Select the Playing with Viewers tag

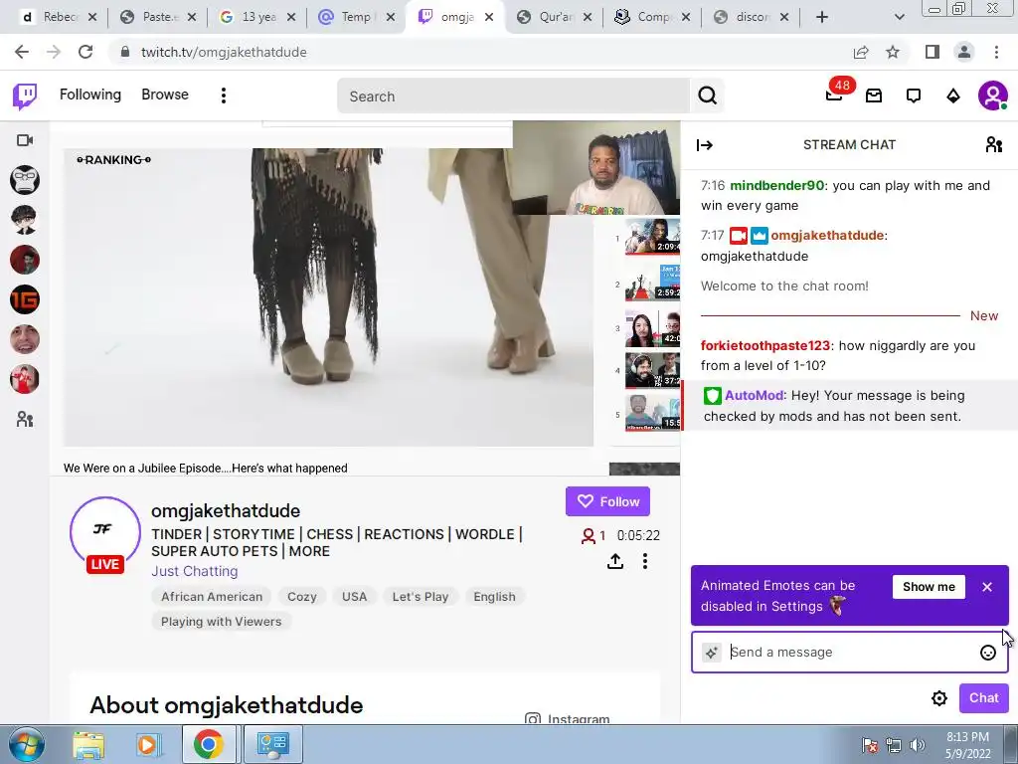[x=222, y=621]
